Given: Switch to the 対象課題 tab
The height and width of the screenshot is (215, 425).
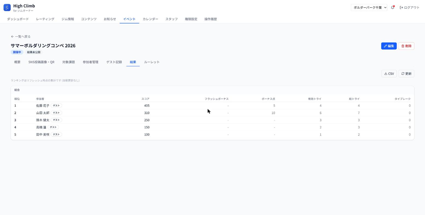Looking at the screenshot, I should pos(68,62).
